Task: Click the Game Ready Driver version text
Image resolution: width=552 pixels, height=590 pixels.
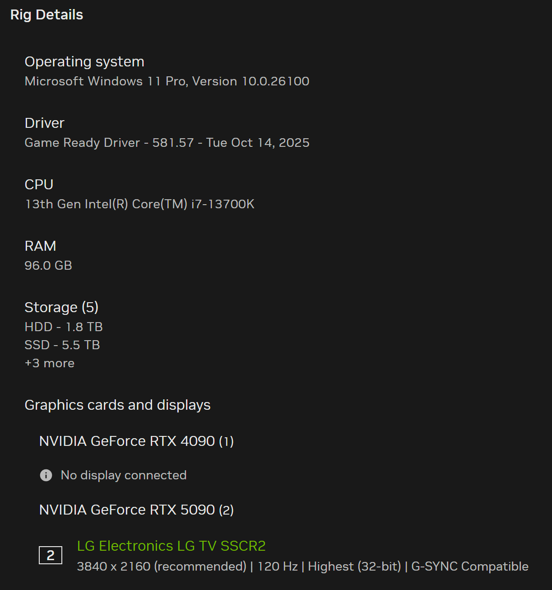Action: coord(167,143)
